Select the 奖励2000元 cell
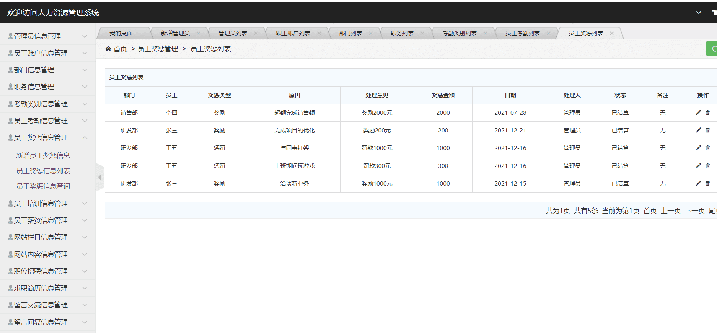The width and height of the screenshot is (717, 333). (x=377, y=113)
